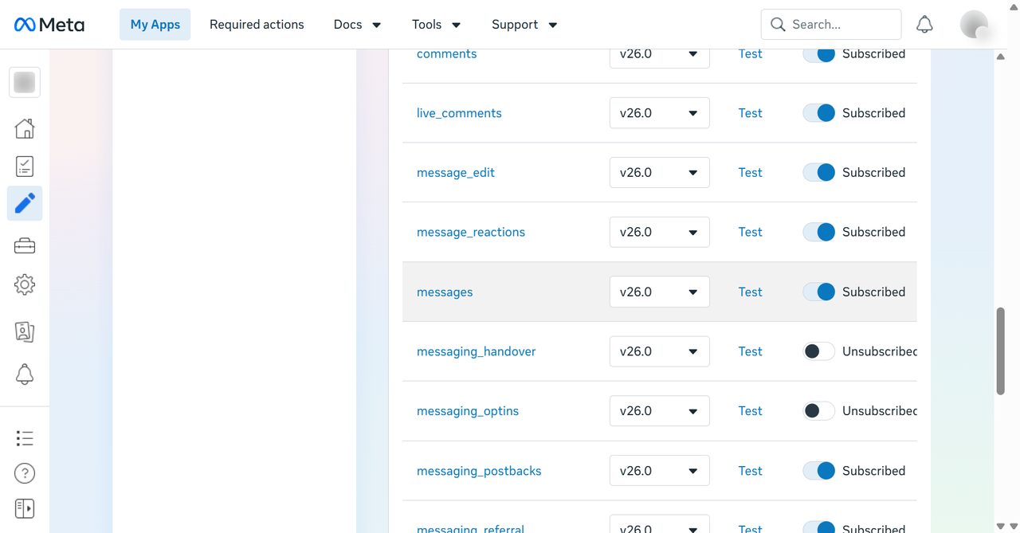Open app settings gear icon
This screenshot has height=533, width=1020.
click(x=25, y=284)
